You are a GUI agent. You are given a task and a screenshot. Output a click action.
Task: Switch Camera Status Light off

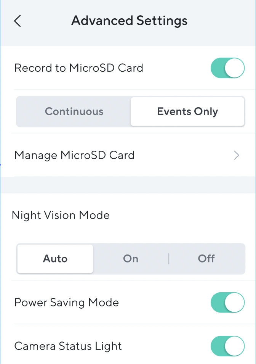[227, 346]
